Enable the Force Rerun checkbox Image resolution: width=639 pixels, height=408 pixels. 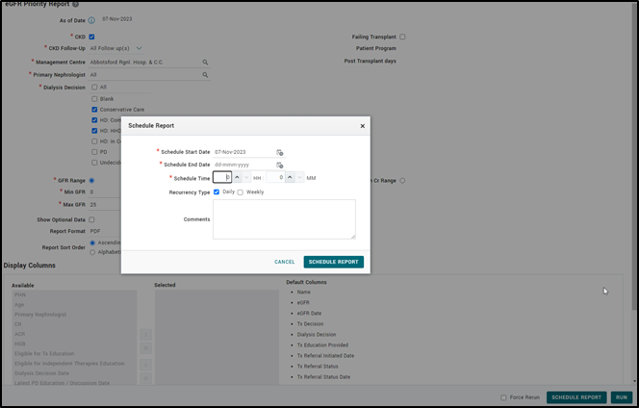tap(503, 397)
